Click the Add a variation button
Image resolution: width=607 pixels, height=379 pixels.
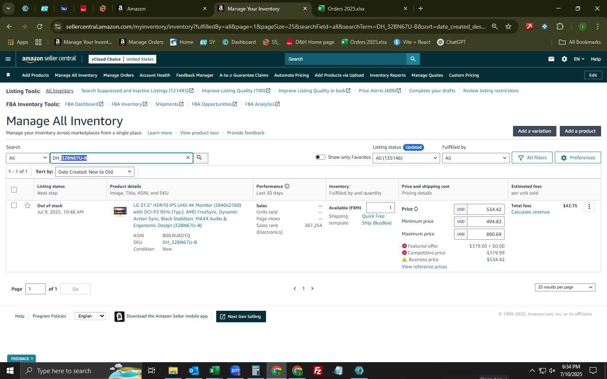click(x=534, y=131)
